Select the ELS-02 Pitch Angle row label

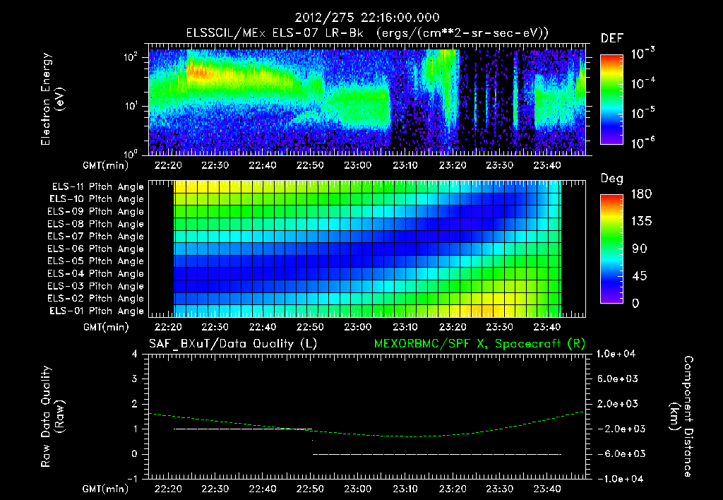[95, 299]
